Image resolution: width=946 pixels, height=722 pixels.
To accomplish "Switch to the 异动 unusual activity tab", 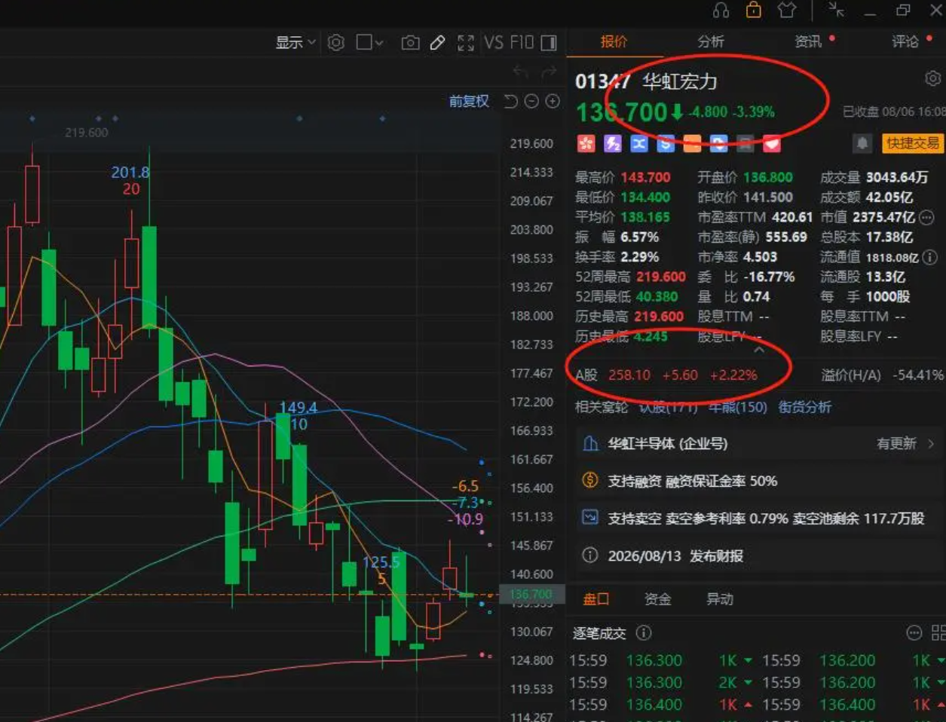I will point(719,599).
